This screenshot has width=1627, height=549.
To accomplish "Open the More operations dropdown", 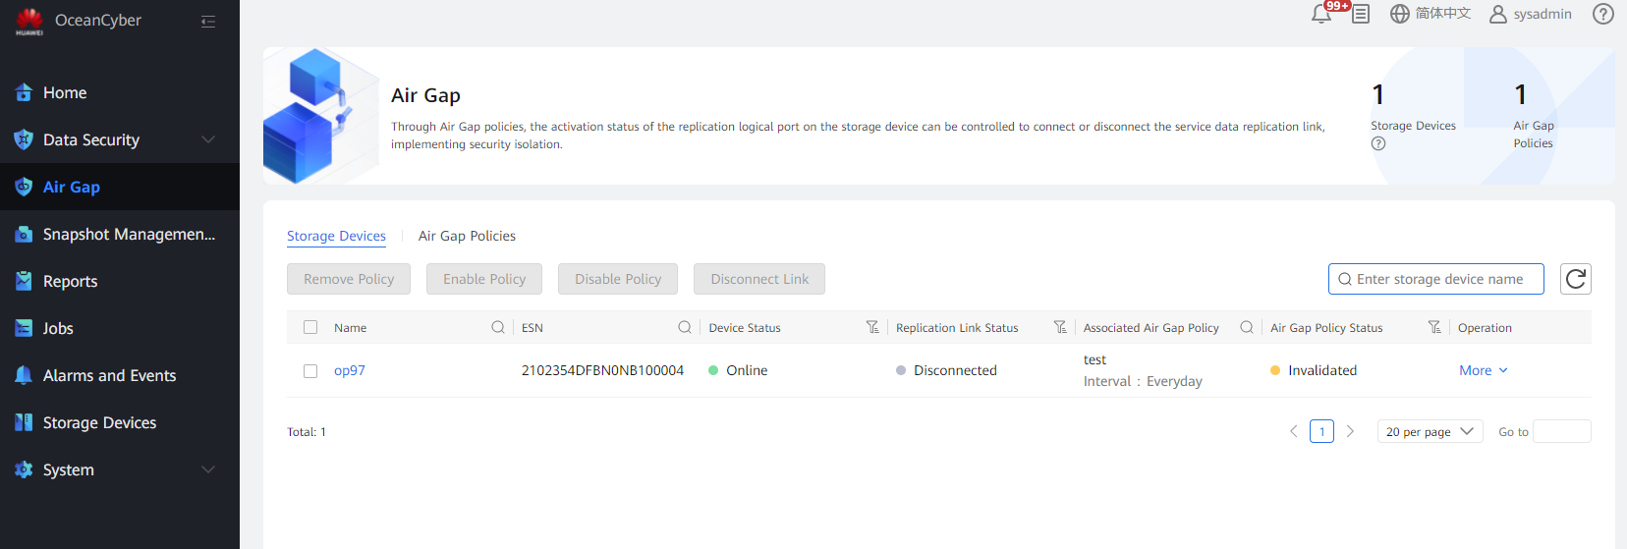I will coord(1483,370).
